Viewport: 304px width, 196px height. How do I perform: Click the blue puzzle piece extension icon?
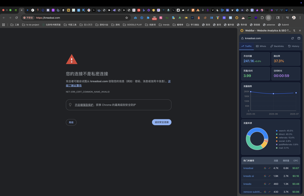tap(148, 18)
